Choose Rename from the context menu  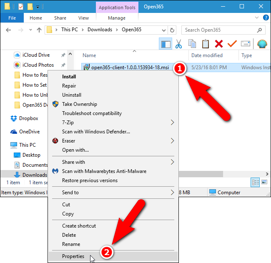point(113,244)
